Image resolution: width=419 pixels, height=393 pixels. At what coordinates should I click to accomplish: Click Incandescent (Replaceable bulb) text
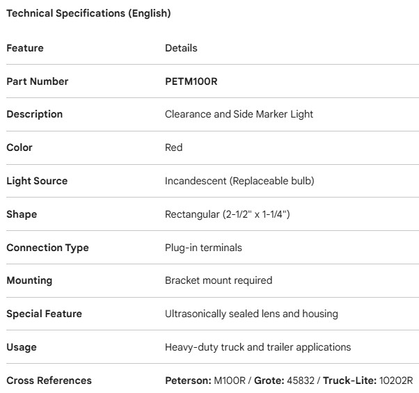[x=239, y=181]
